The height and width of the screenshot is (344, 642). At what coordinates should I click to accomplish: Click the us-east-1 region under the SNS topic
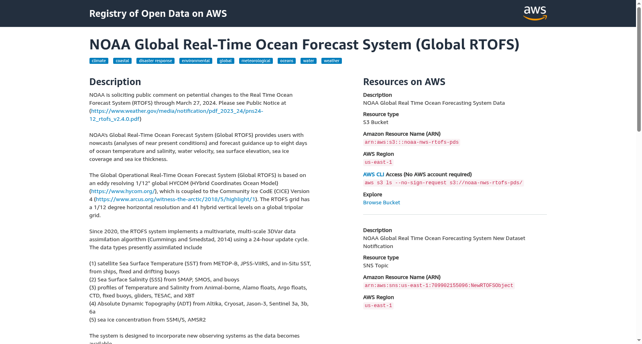point(378,306)
